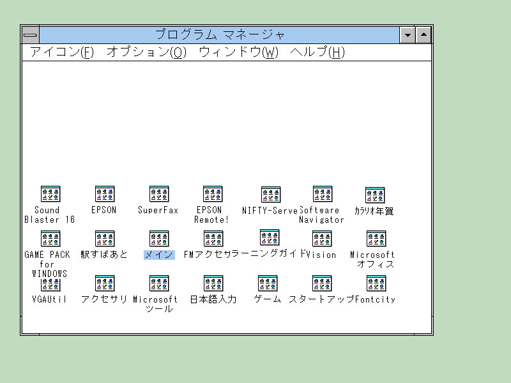Select the Vision group icon
This screenshot has height=383, width=511.
pos(322,238)
